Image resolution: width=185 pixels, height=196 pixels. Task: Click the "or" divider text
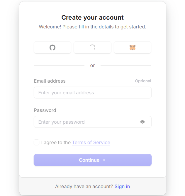point(93,66)
